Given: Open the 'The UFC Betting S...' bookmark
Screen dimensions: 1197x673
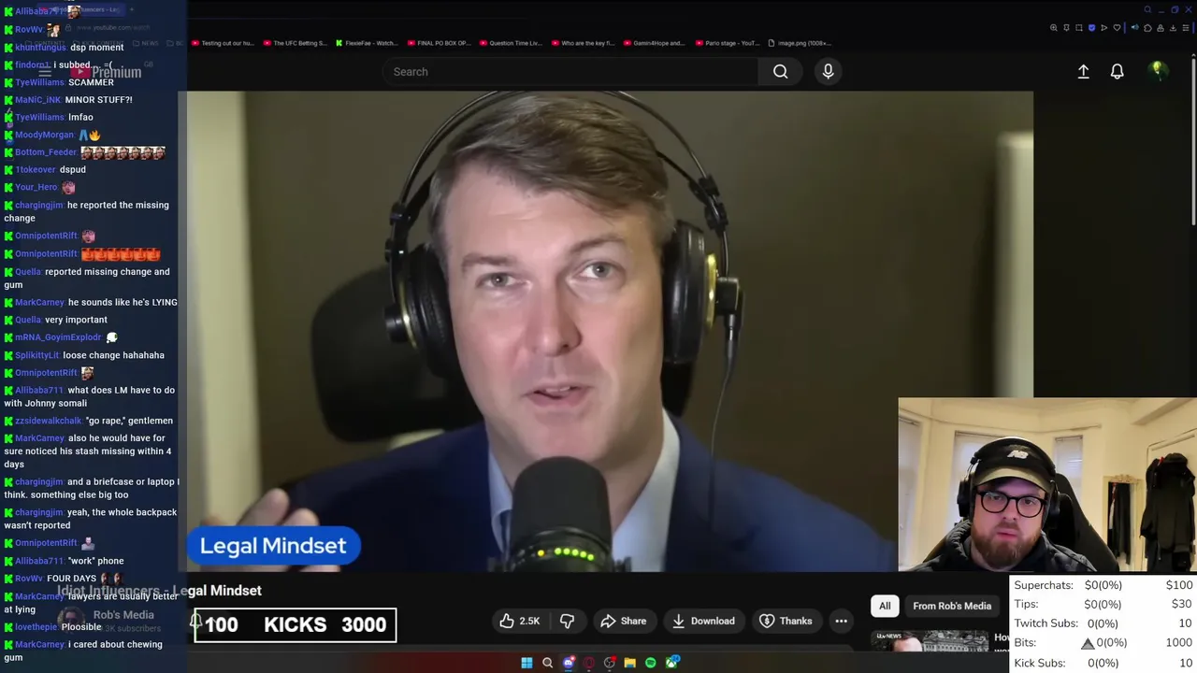Looking at the screenshot, I should (295, 43).
